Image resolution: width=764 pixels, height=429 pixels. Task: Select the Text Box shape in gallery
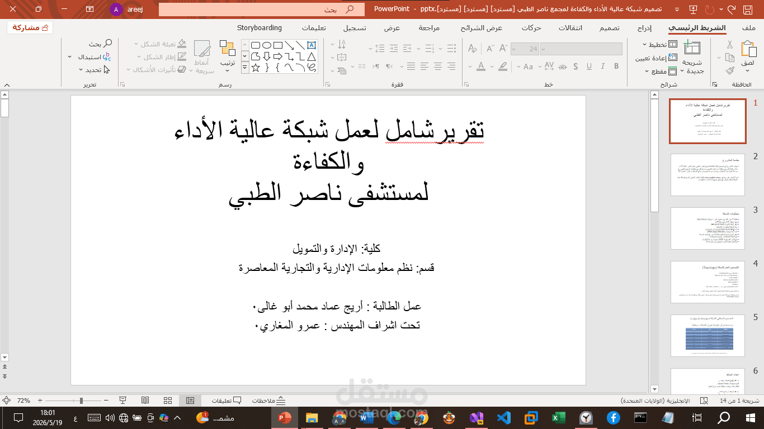(312, 45)
